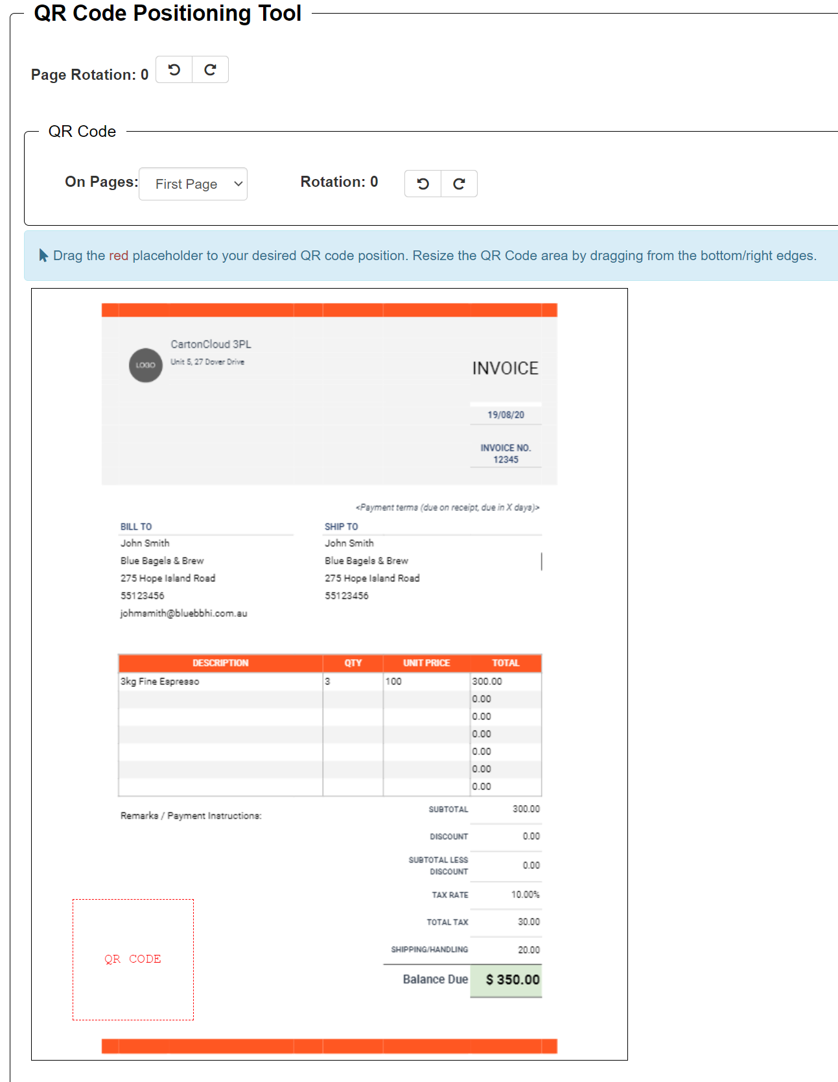Click the DISCOUNT label
Screen dimensions: 838x1082
pos(449,837)
